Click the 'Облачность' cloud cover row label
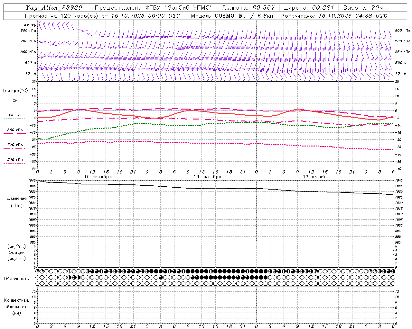Viewport: 412px width, 329px height. (16, 279)
